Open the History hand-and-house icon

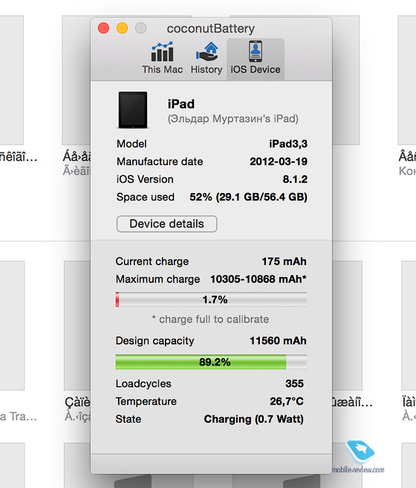pos(207,52)
